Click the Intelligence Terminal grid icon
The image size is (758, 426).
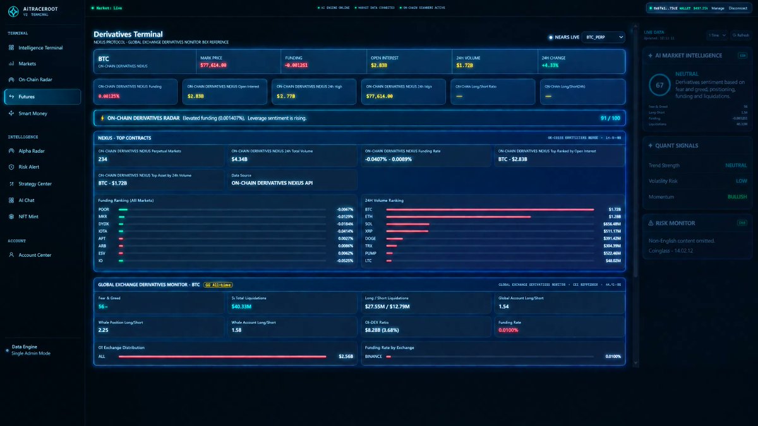click(x=11, y=48)
